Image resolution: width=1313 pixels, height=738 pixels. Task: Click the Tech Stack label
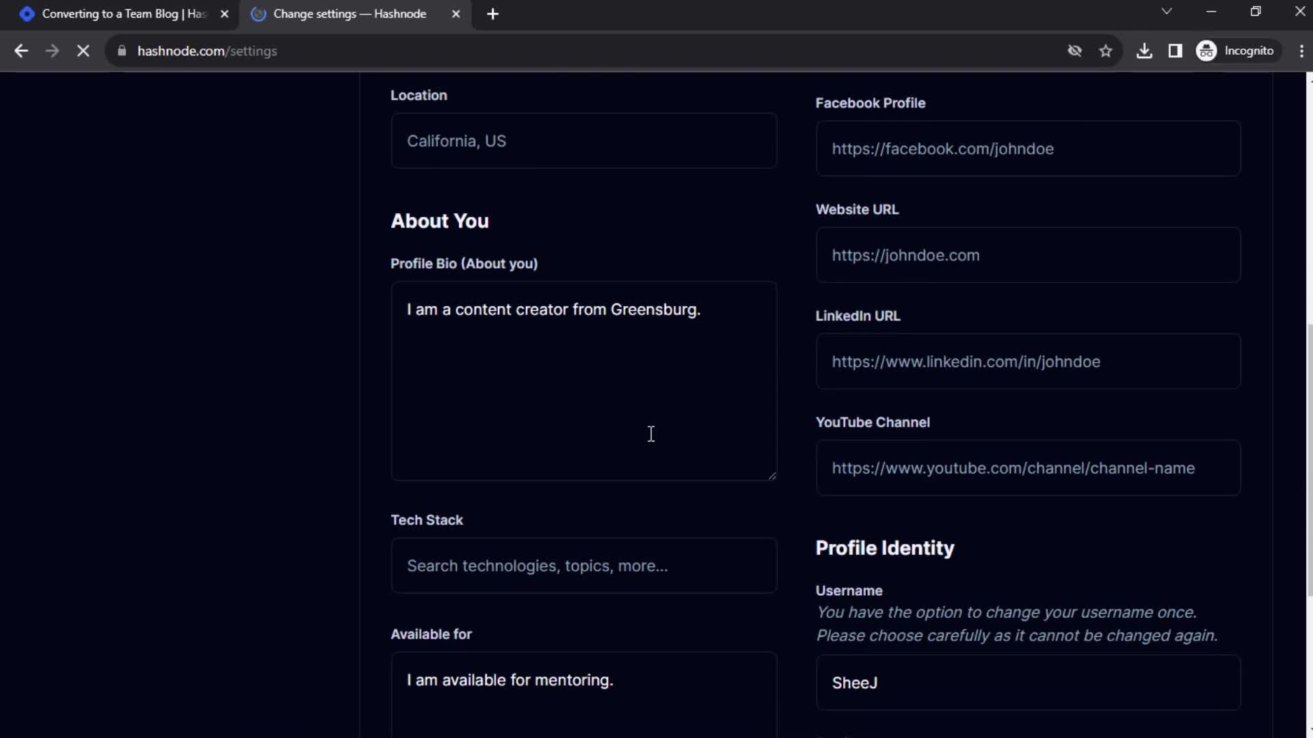(x=427, y=520)
